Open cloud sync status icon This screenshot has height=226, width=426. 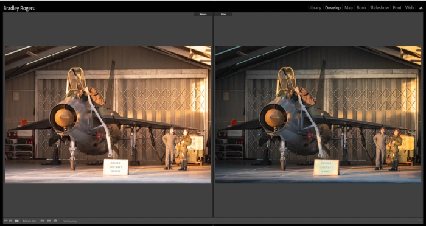click(421, 8)
